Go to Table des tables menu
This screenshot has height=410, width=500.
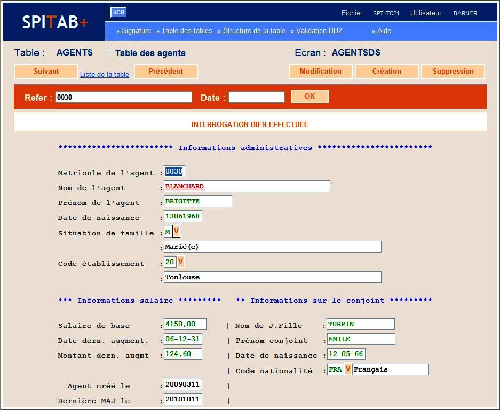click(x=184, y=31)
